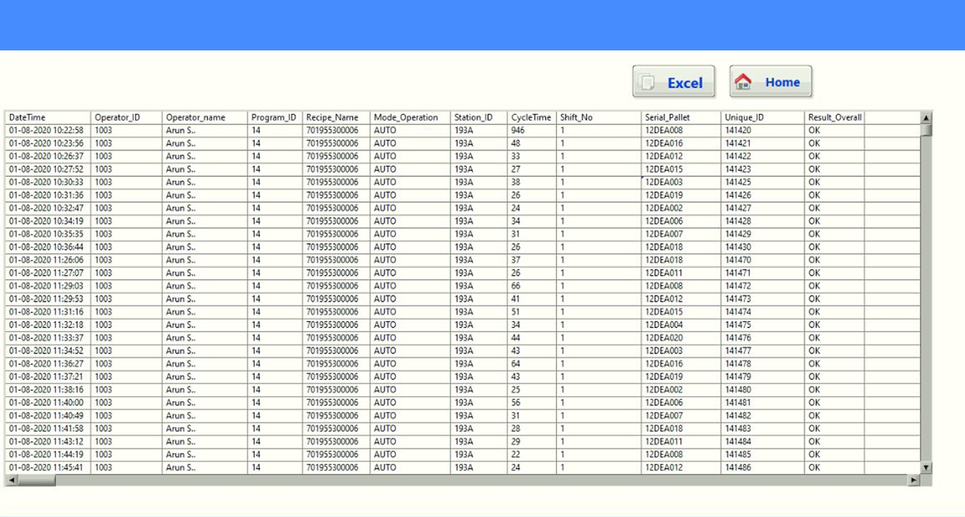Click CycleTime value 946
Image resolution: width=965 pixels, height=517 pixels.
pos(531,131)
